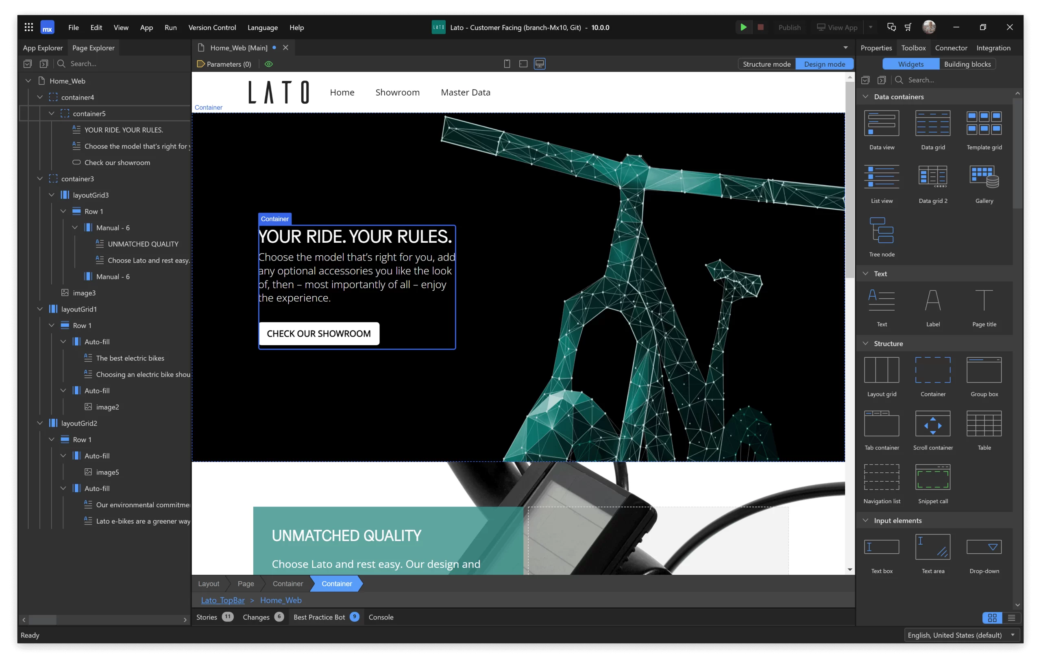Click the Page Explorer horizontal scrollbar
Viewport: 1041px width, 663px height.
[x=42, y=620]
